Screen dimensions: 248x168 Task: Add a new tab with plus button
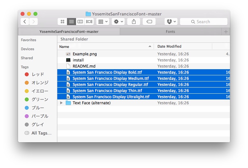point(226,32)
